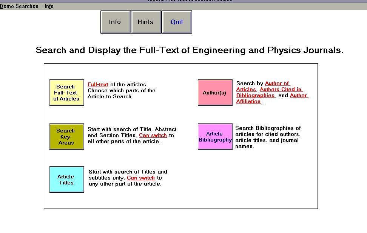Click Can switch link in Article Titles description

click(x=141, y=178)
